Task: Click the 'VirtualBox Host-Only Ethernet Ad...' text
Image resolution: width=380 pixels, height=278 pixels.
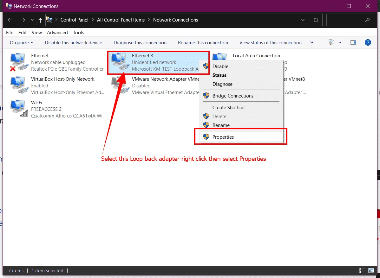Action: tap(68, 92)
